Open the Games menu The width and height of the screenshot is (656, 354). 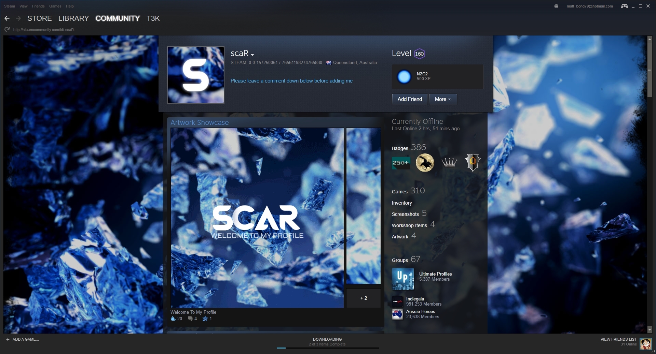pos(55,6)
